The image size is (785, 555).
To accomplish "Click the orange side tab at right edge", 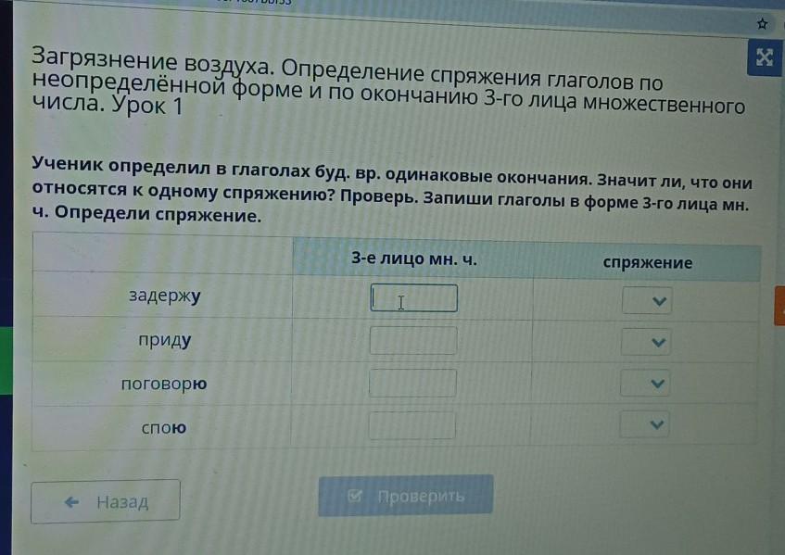I will [x=780, y=306].
